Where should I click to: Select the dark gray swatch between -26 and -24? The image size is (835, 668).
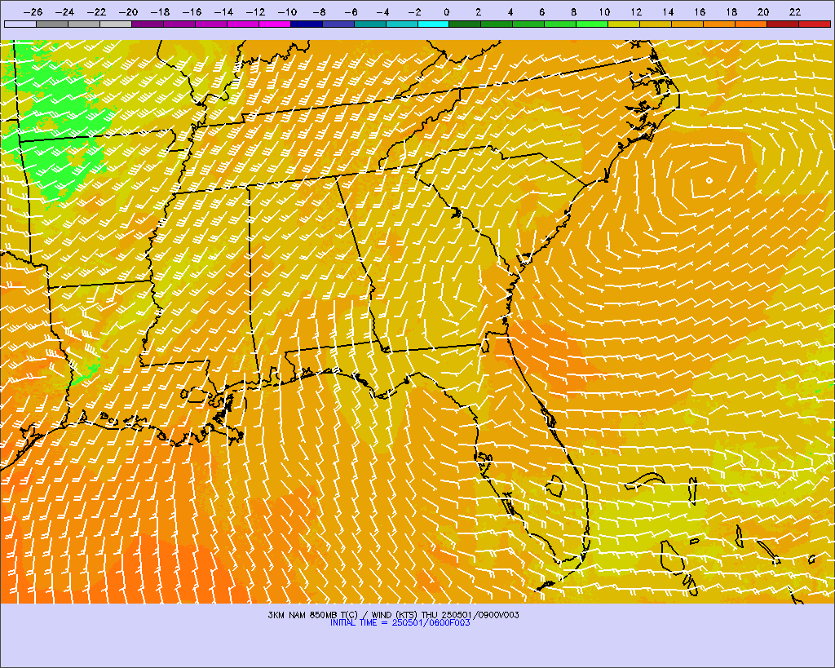pyautogui.click(x=52, y=24)
